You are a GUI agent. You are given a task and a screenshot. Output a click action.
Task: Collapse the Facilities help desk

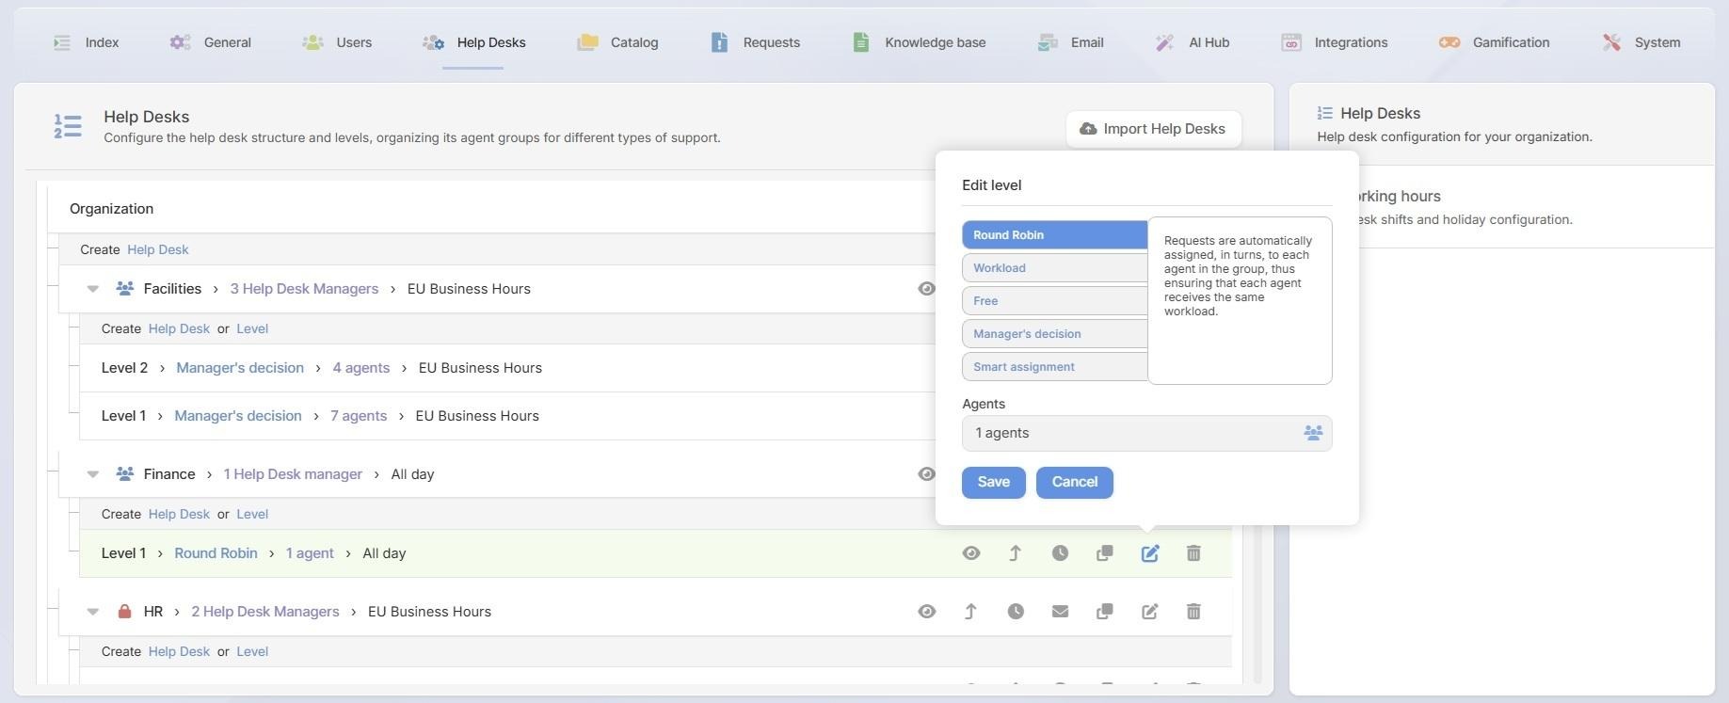click(92, 289)
